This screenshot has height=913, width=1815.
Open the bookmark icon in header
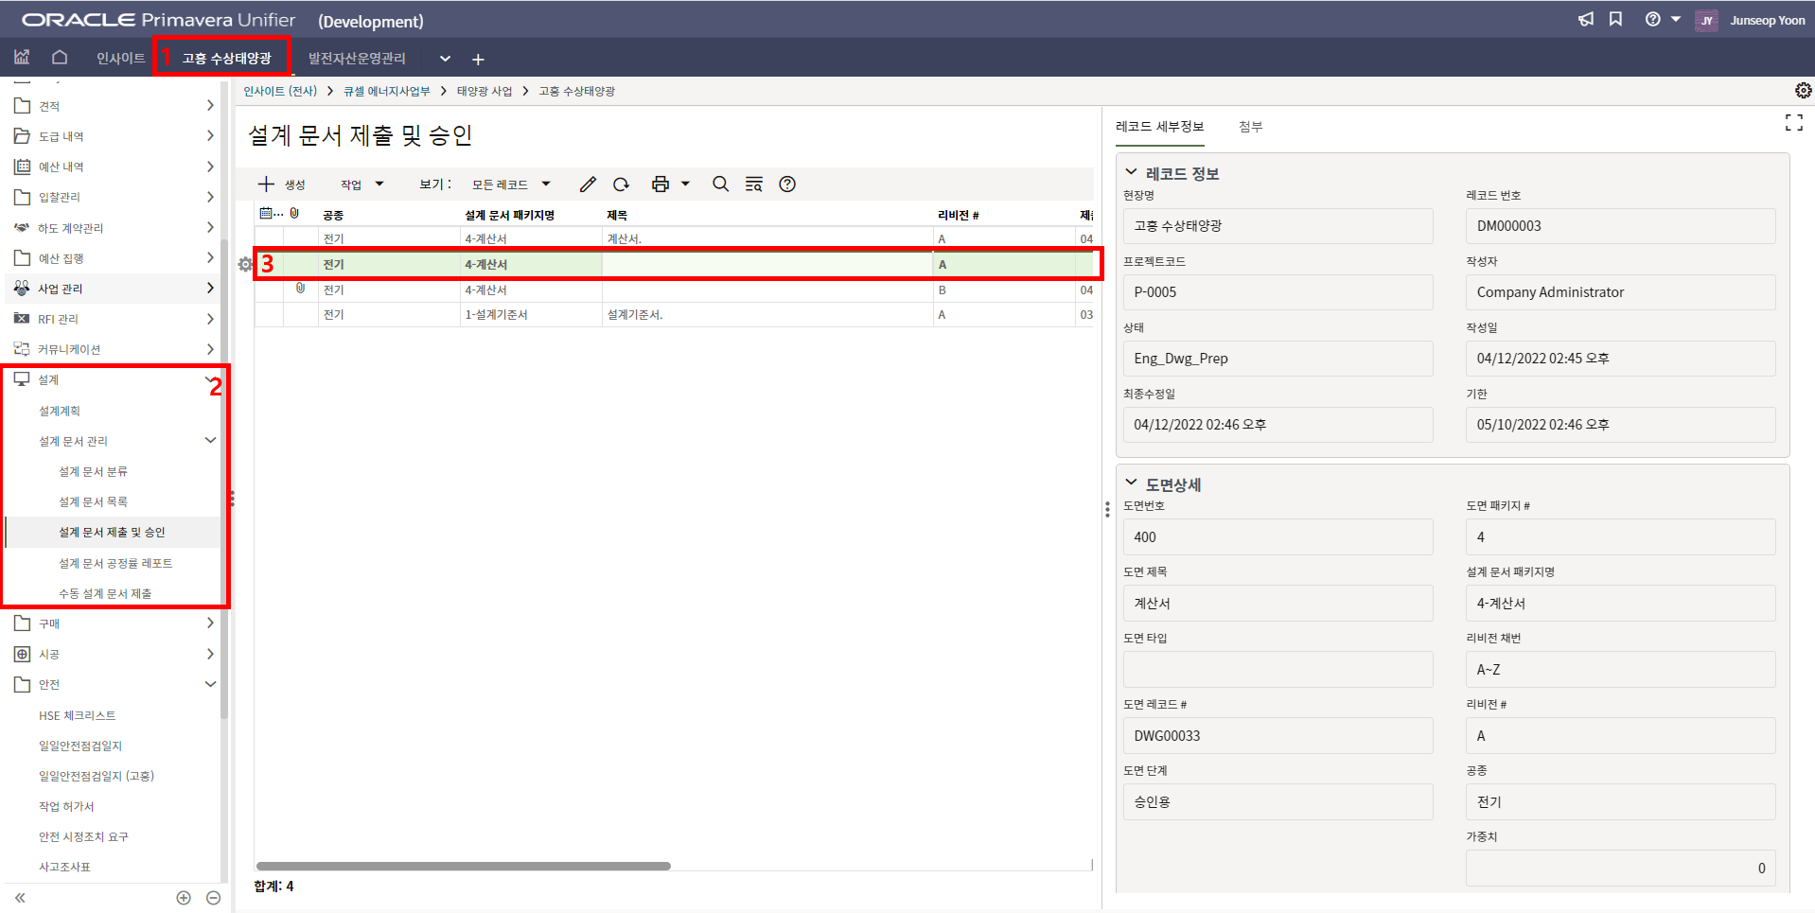[x=1615, y=20]
